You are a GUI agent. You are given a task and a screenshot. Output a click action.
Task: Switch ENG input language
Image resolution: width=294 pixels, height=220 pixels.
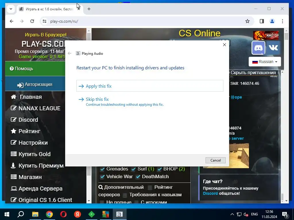tap(254, 214)
